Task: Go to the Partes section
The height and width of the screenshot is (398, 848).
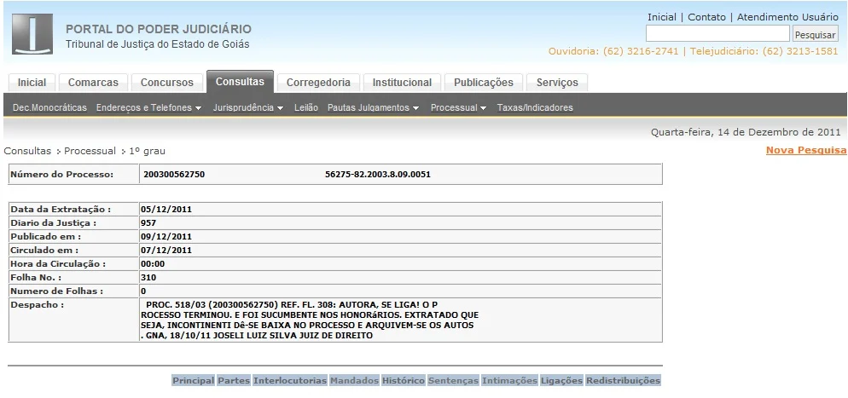Action: (233, 380)
